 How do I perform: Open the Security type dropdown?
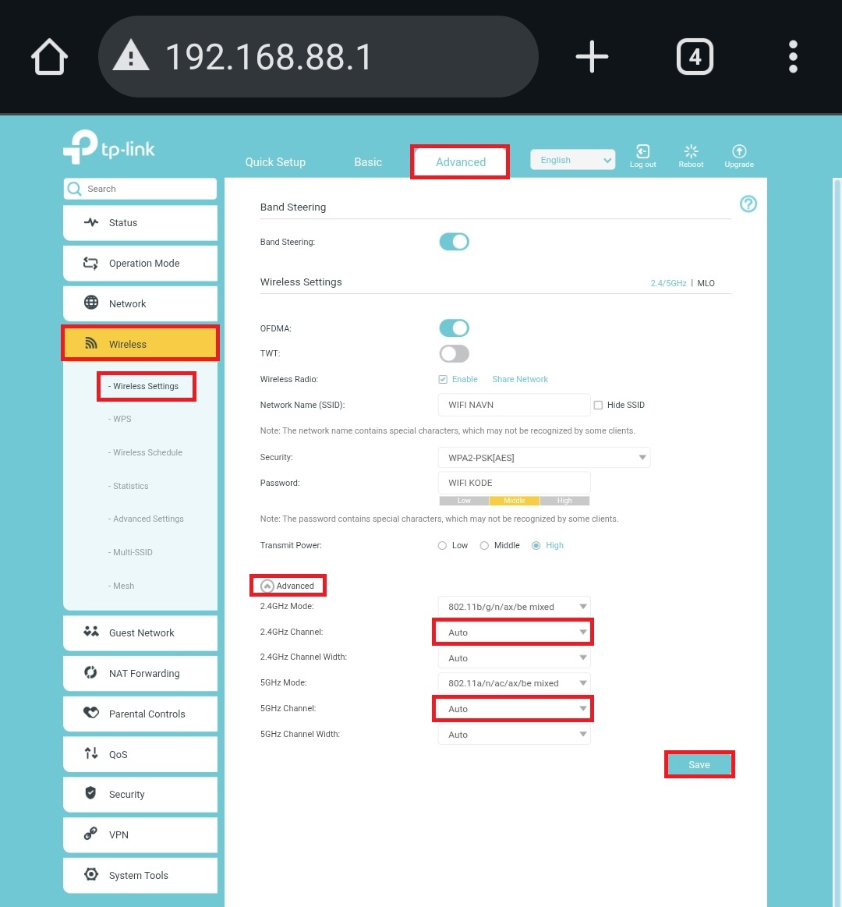click(x=544, y=458)
